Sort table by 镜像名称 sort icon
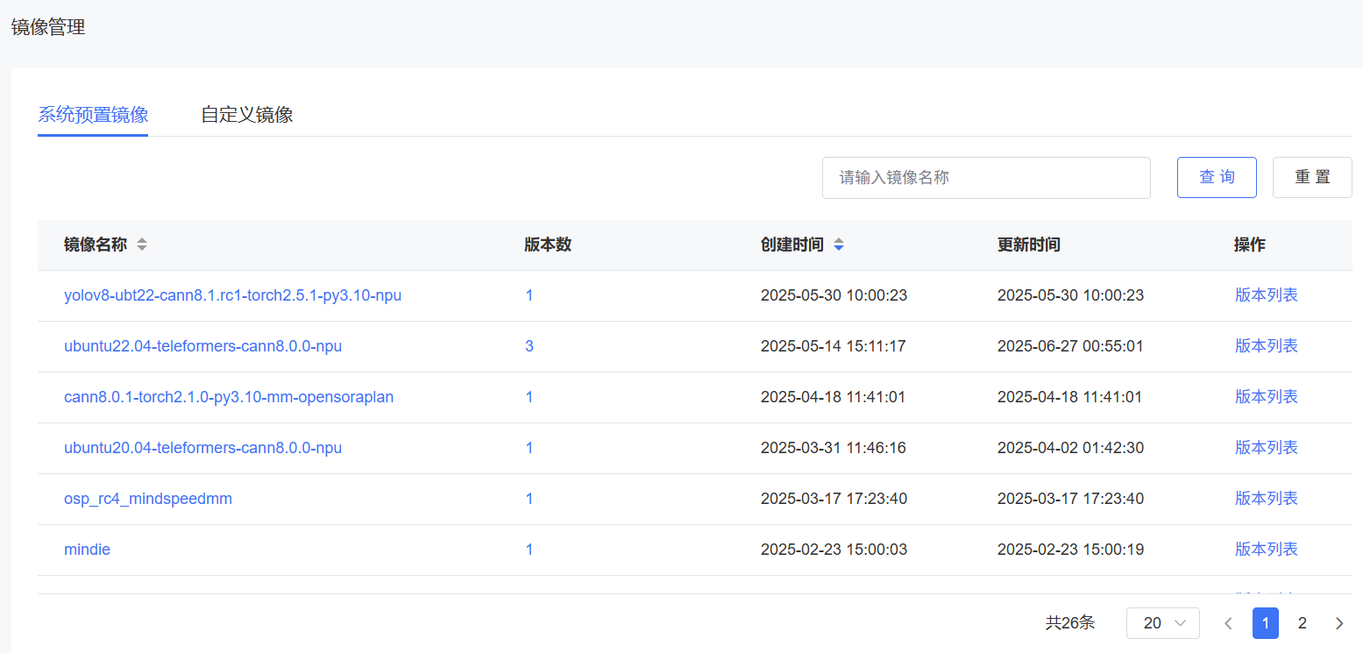 142,245
